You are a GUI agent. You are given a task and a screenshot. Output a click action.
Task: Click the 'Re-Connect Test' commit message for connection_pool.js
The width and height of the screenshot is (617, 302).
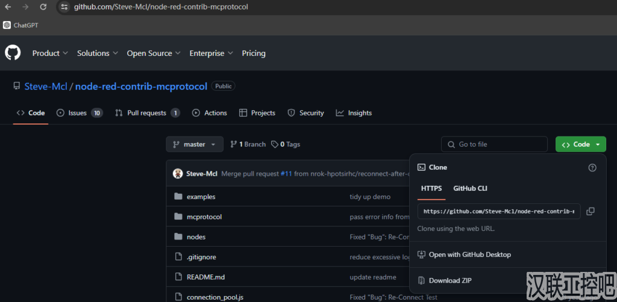(393, 297)
